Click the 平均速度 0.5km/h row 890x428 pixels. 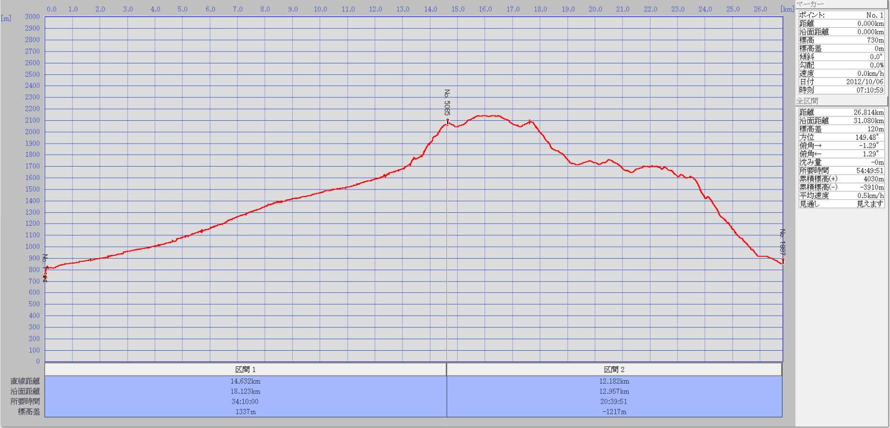click(x=841, y=196)
